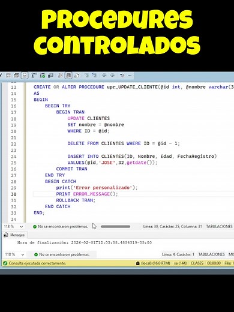Click 'No se encontraron problemas' in Mensajes pane

(x=64, y=254)
